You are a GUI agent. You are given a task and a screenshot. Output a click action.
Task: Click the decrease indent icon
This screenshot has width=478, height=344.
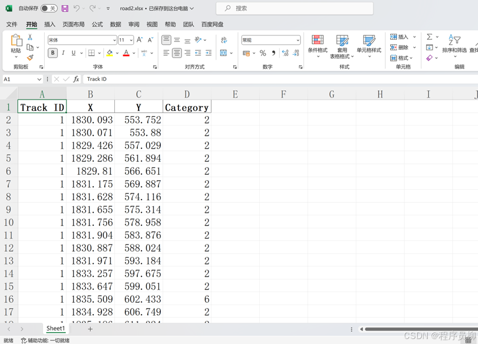point(198,53)
